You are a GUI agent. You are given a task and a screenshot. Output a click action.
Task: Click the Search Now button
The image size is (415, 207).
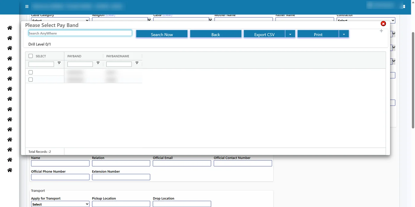[162, 34]
